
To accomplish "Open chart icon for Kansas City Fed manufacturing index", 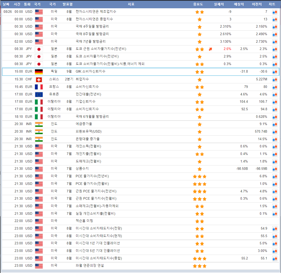I will (x=275, y=12).
